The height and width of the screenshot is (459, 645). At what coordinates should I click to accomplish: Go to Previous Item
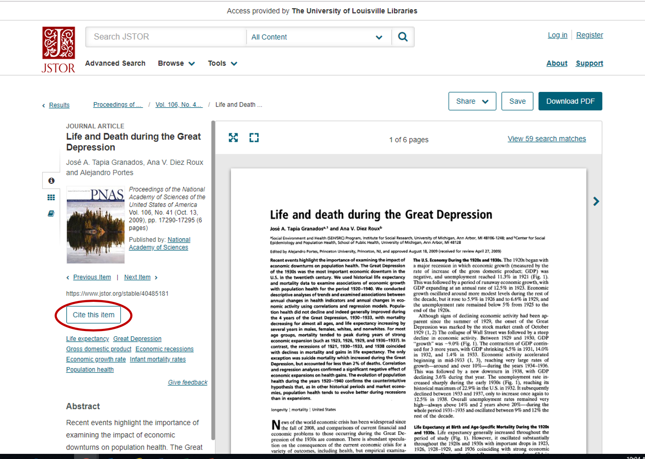click(92, 277)
